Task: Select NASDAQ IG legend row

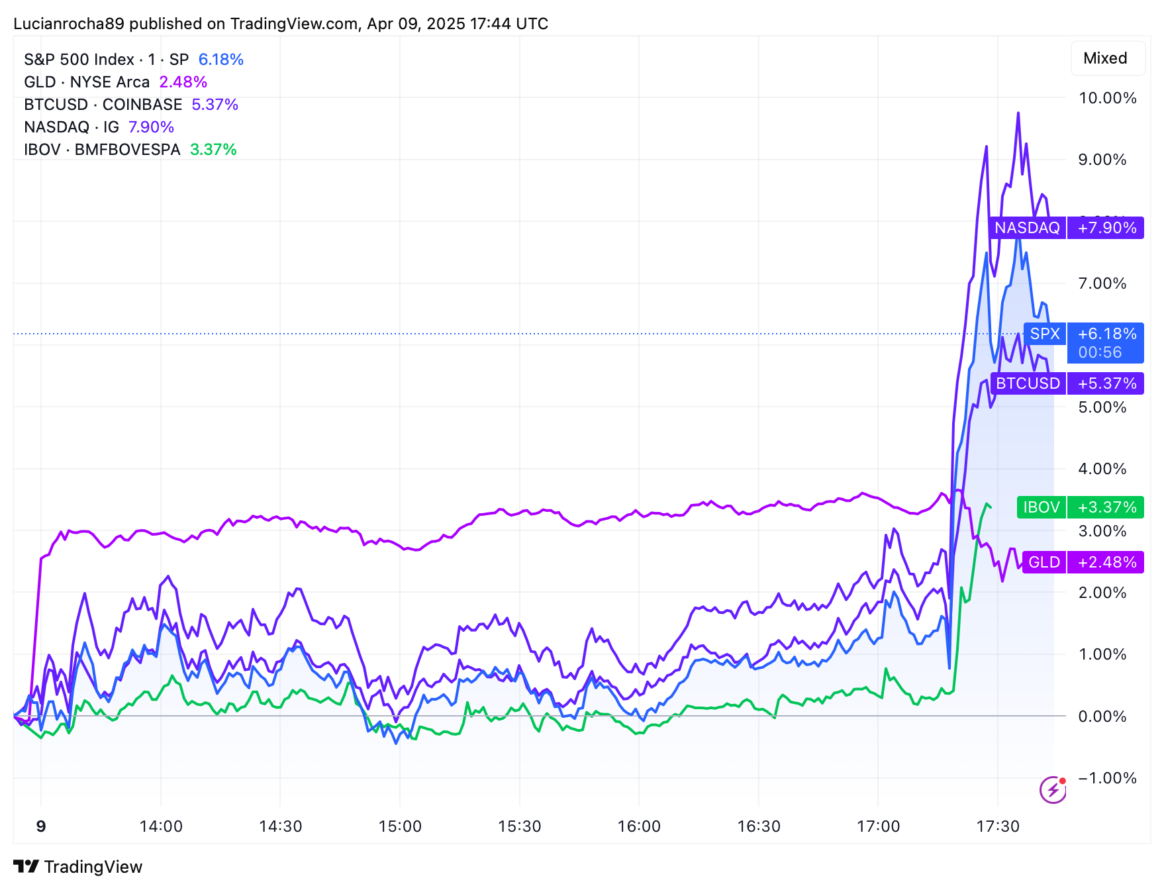Action: (x=72, y=127)
